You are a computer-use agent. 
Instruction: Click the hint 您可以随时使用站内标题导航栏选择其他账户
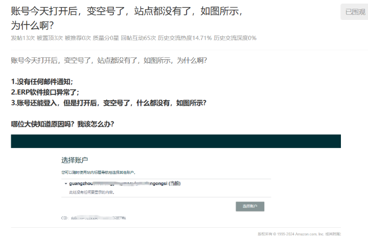[98, 173]
